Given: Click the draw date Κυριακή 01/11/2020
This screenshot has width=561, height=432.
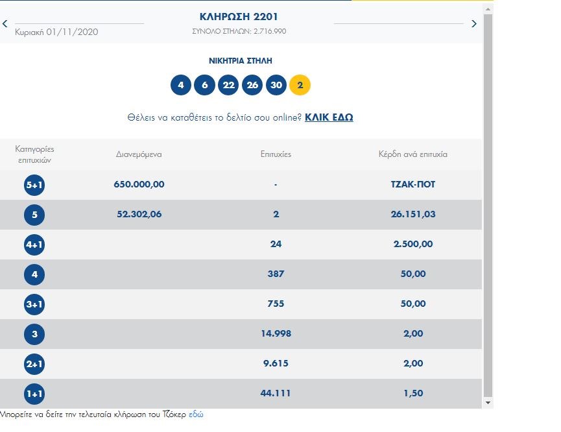Looking at the screenshot, I should pyautogui.click(x=56, y=32).
